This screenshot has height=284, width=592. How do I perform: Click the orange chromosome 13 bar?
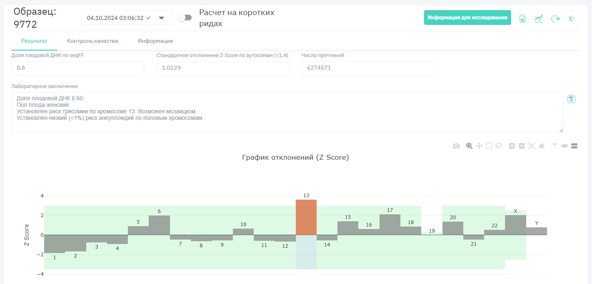[x=306, y=217]
